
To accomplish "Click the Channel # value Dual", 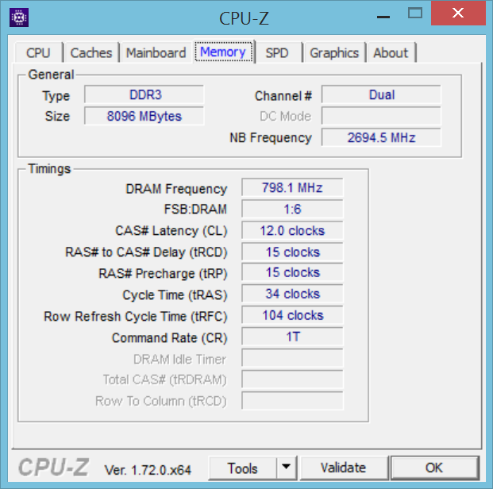I will [381, 94].
